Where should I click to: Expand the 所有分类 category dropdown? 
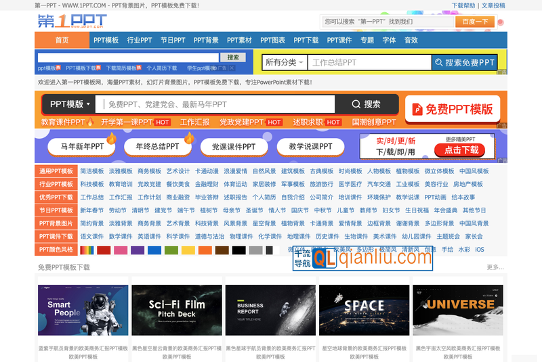pos(283,63)
